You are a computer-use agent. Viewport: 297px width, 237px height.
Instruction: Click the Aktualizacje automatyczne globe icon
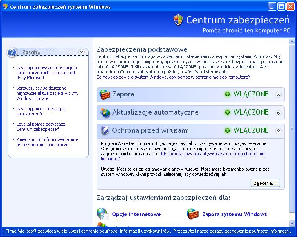point(105,113)
